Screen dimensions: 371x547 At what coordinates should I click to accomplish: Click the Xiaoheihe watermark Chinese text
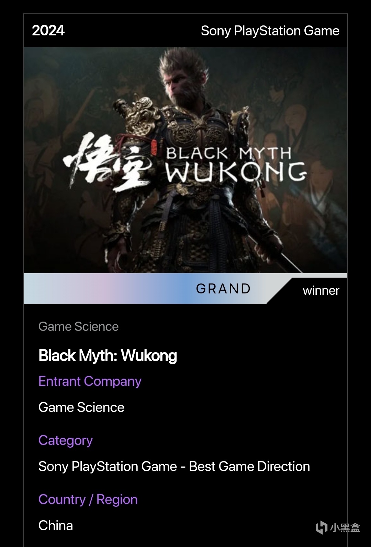tap(345, 527)
